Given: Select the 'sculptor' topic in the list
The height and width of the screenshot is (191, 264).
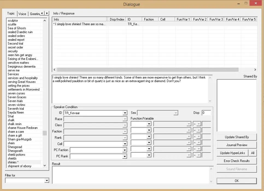Looking at the screenshot, I should (13, 21).
